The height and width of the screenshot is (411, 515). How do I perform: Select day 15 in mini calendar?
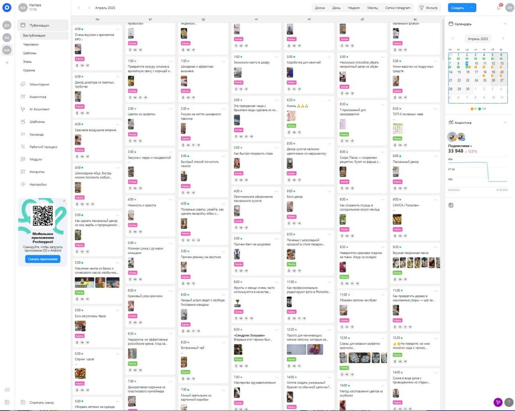click(x=459, y=72)
